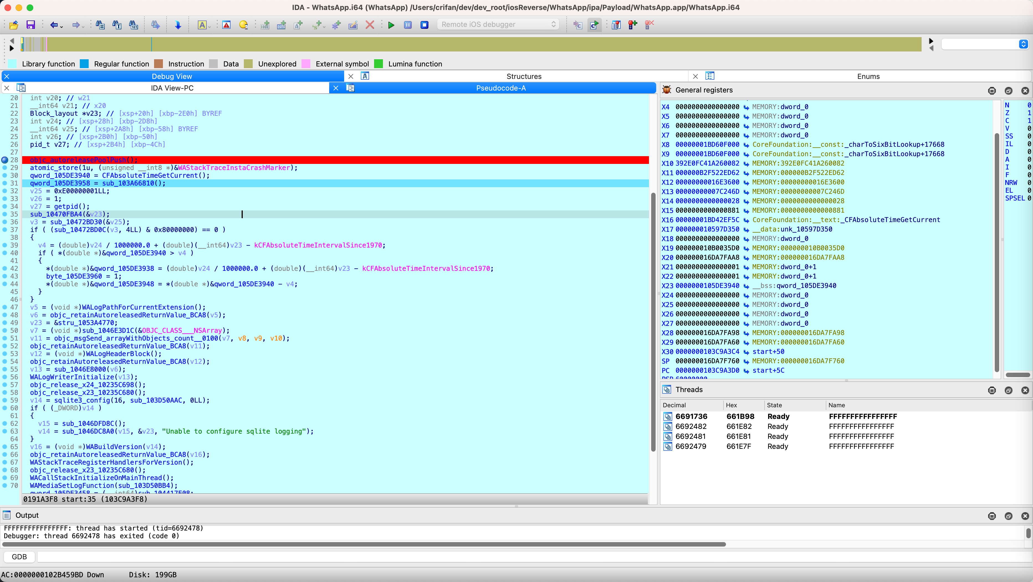
Task: Search for immediate value with the binoculars # icon
Action: (x=100, y=25)
